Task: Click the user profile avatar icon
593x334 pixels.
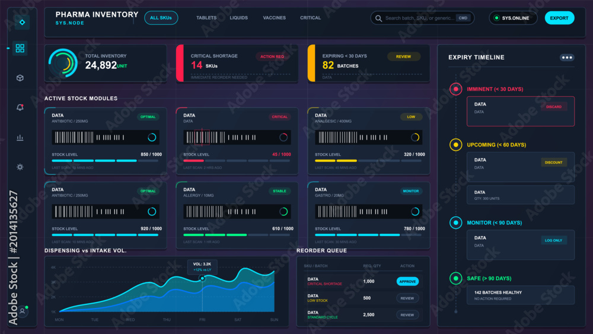Action: [x=23, y=311]
